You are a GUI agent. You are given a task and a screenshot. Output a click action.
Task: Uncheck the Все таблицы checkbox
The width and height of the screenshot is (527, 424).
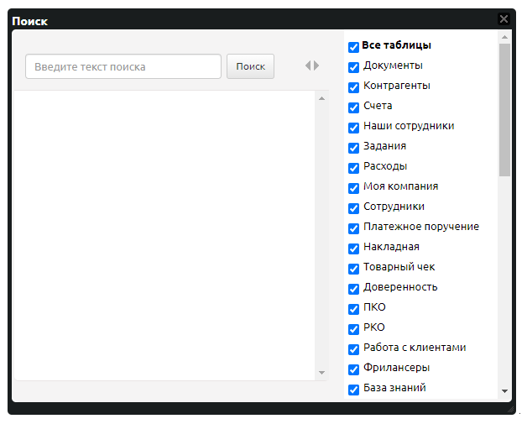click(x=353, y=47)
